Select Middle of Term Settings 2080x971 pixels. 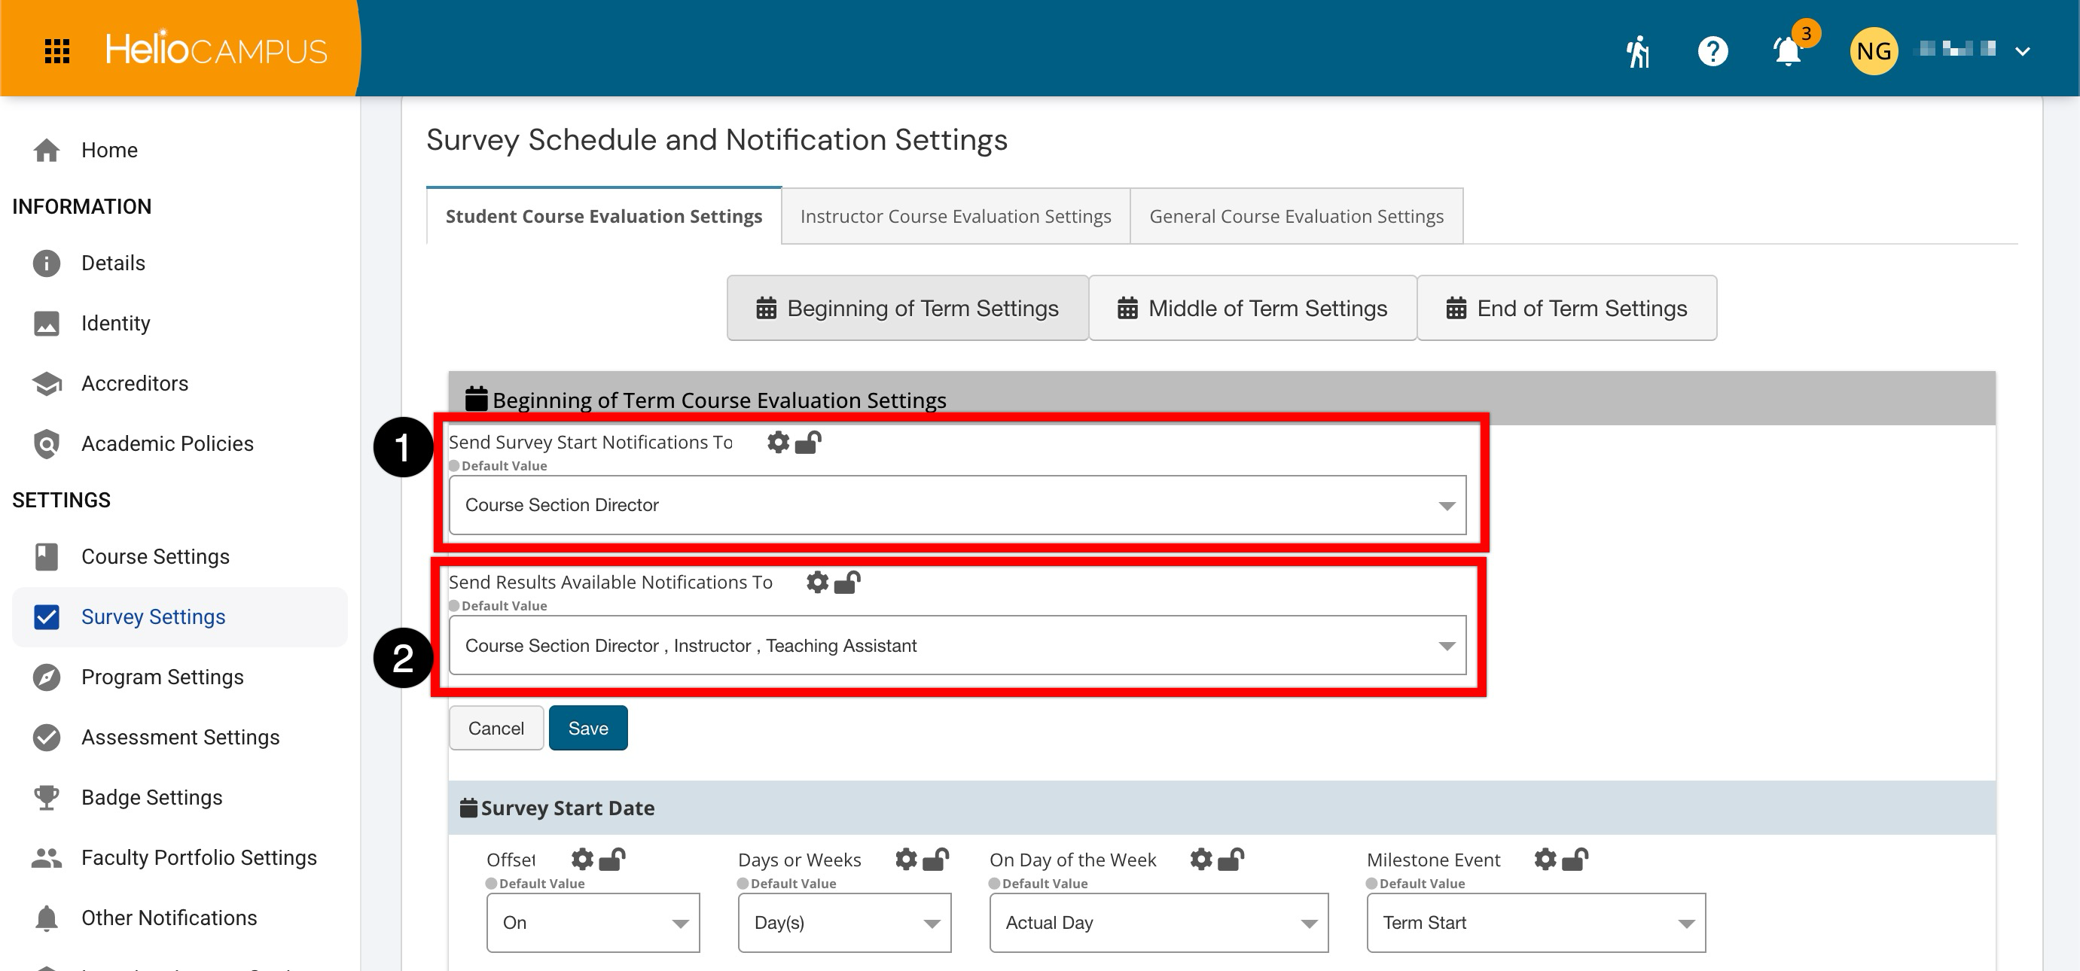pos(1252,309)
